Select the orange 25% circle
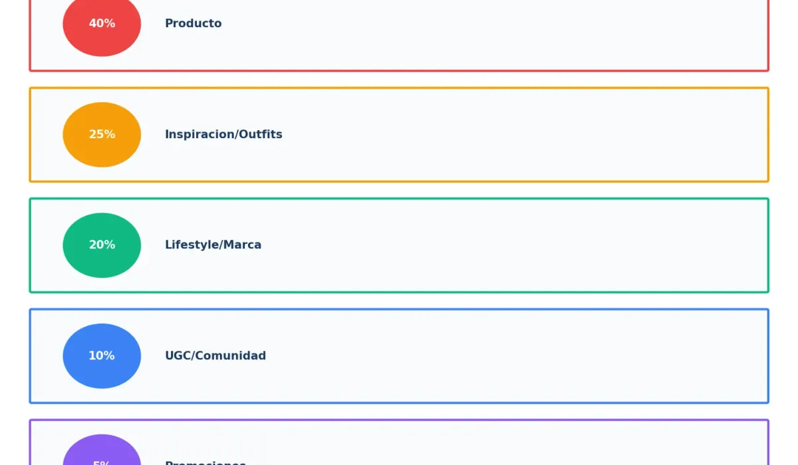This screenshot has height=465, width=798. (102, 134)
